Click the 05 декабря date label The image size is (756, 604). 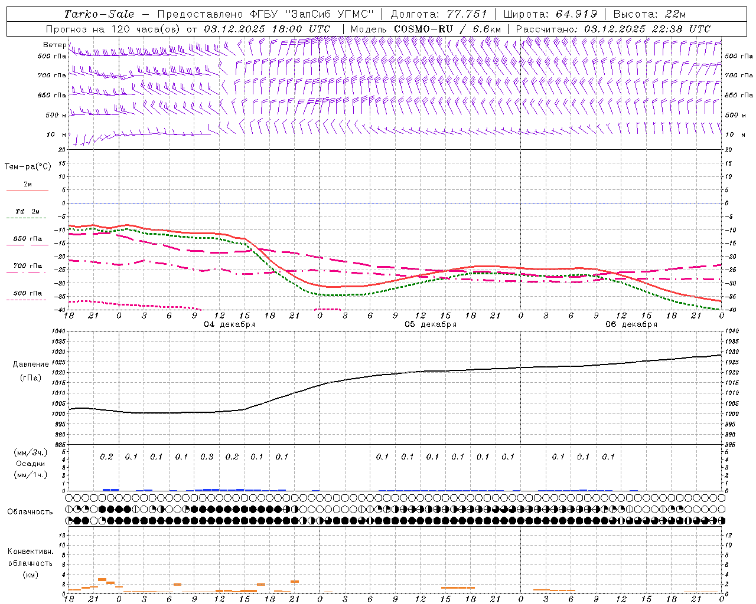coord(430,324)
